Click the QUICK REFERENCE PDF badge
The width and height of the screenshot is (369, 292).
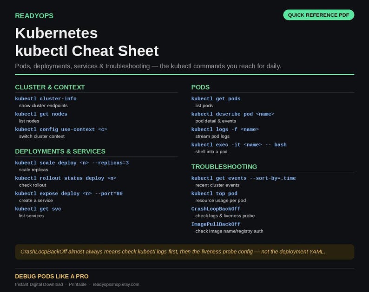pyautogui.click(x=319, y=15)
